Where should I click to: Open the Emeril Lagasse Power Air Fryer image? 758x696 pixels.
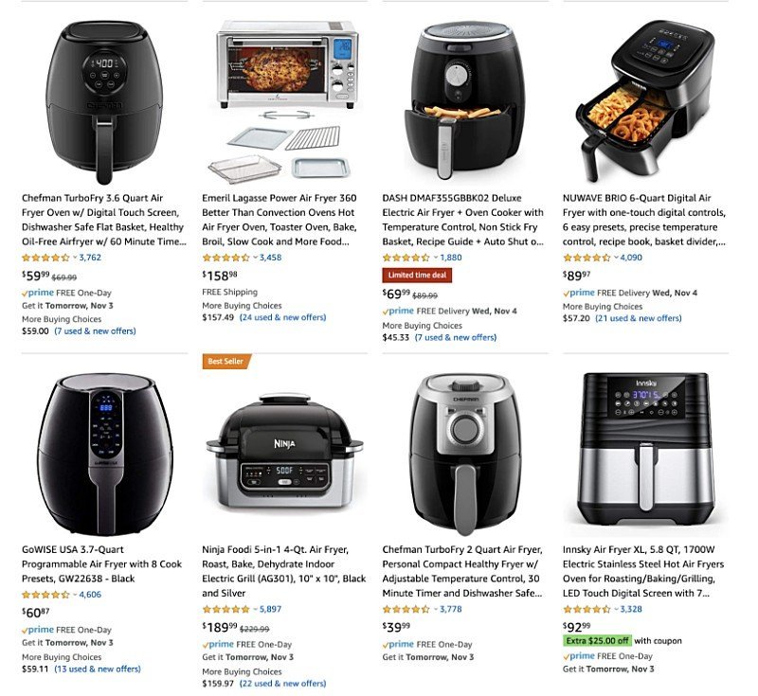(x=287, y=103)
